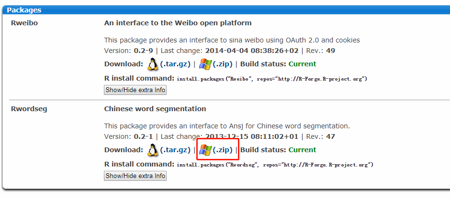Click the Windows logo icon for Rwordseg
This screenshot has height=198, width=450.
(x=205, y=150)
